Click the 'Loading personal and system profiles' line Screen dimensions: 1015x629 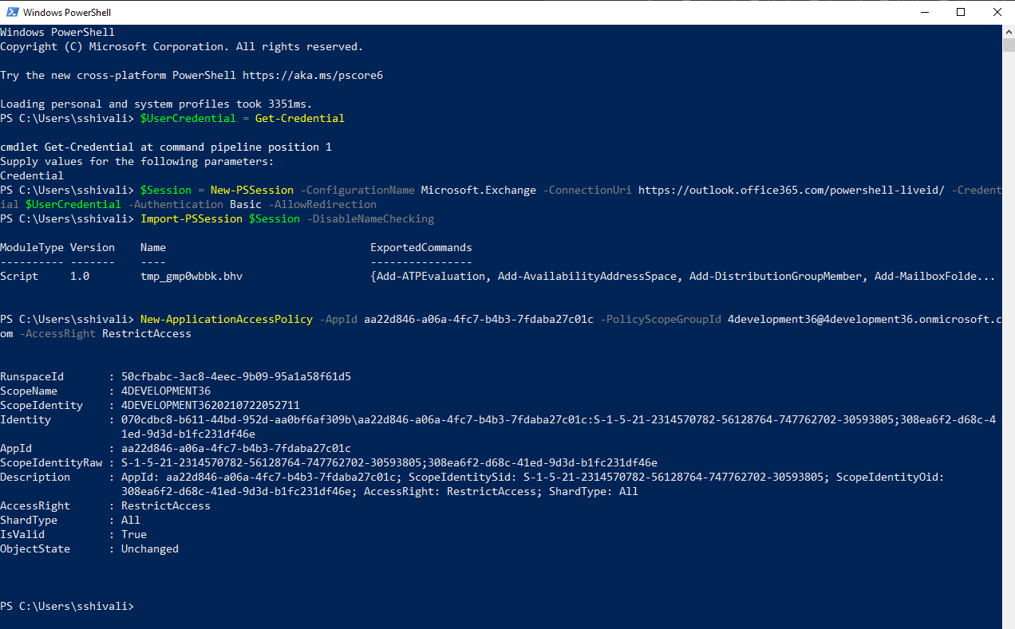pyautogui.click(x=156, y=104)
